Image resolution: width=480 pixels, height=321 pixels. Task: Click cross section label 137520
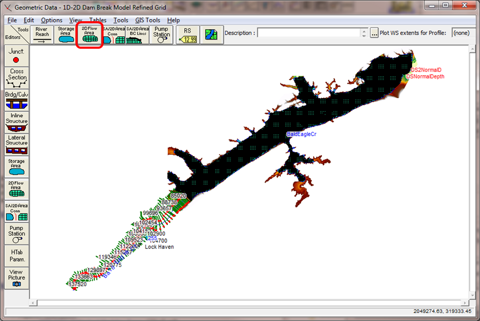[78, 284]
